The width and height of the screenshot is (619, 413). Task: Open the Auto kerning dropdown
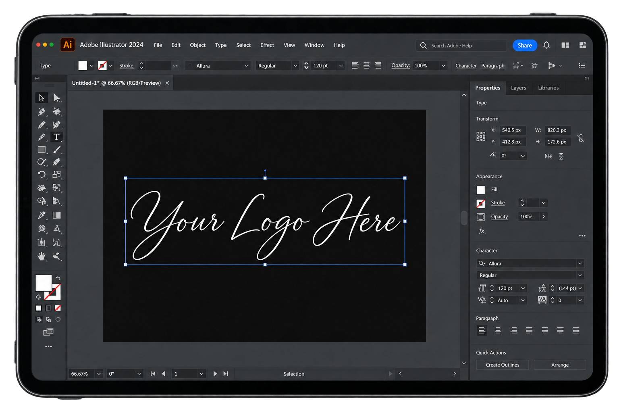click(523, 300)
